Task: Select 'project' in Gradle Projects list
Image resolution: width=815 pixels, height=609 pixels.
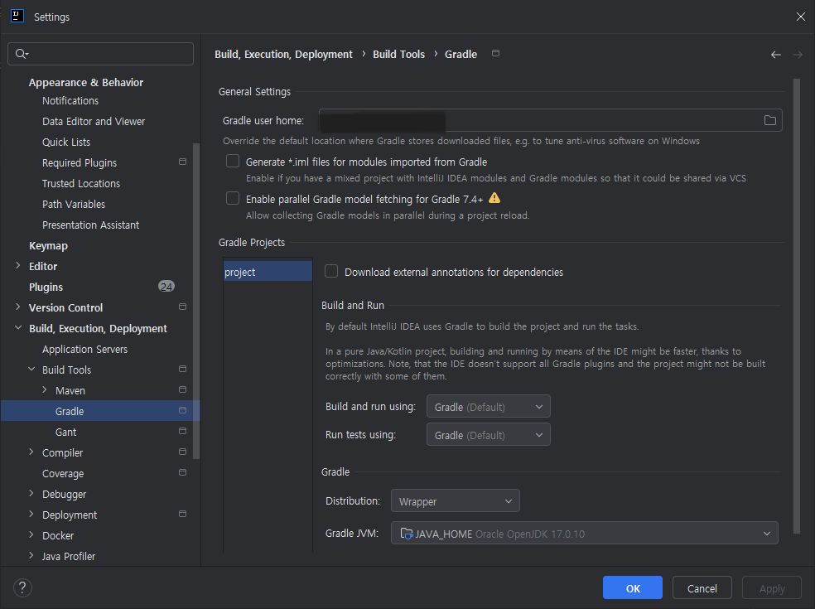Action: (268, 272)
